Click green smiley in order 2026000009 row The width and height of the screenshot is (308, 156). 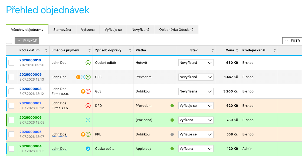pos(88,77)
